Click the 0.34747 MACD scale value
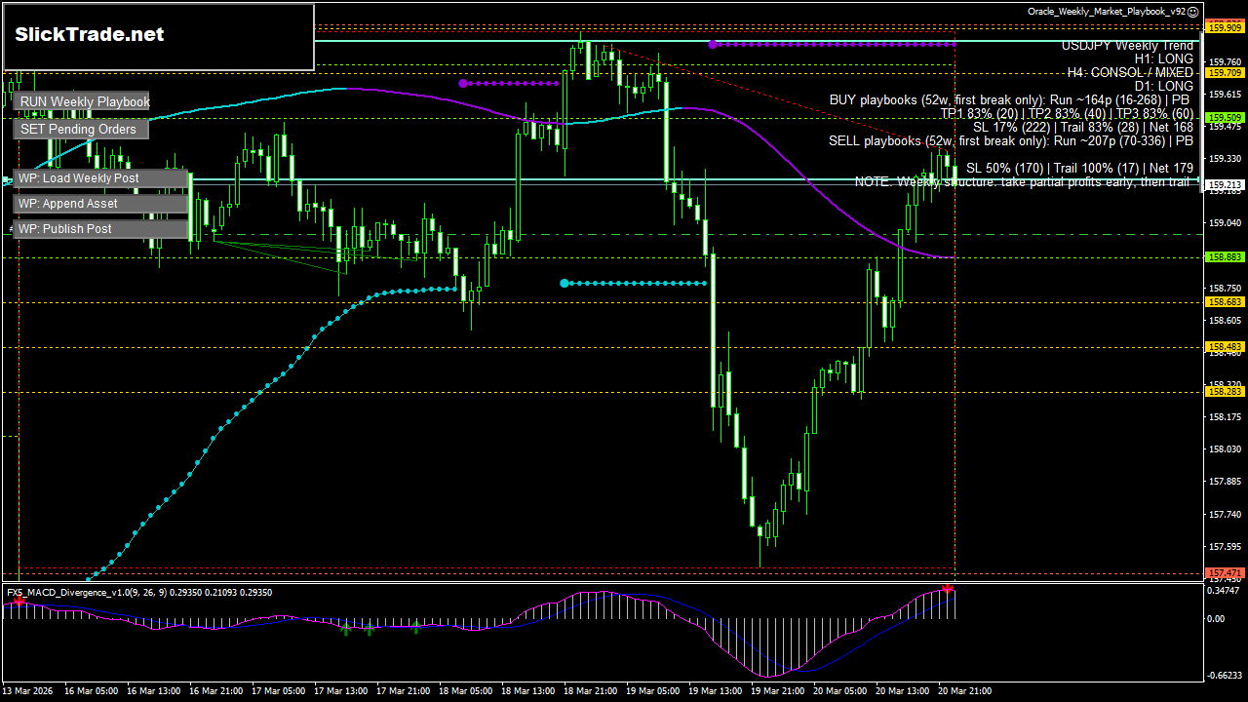This screenshot has height=702, width=1248. [x=1224, y=591]
